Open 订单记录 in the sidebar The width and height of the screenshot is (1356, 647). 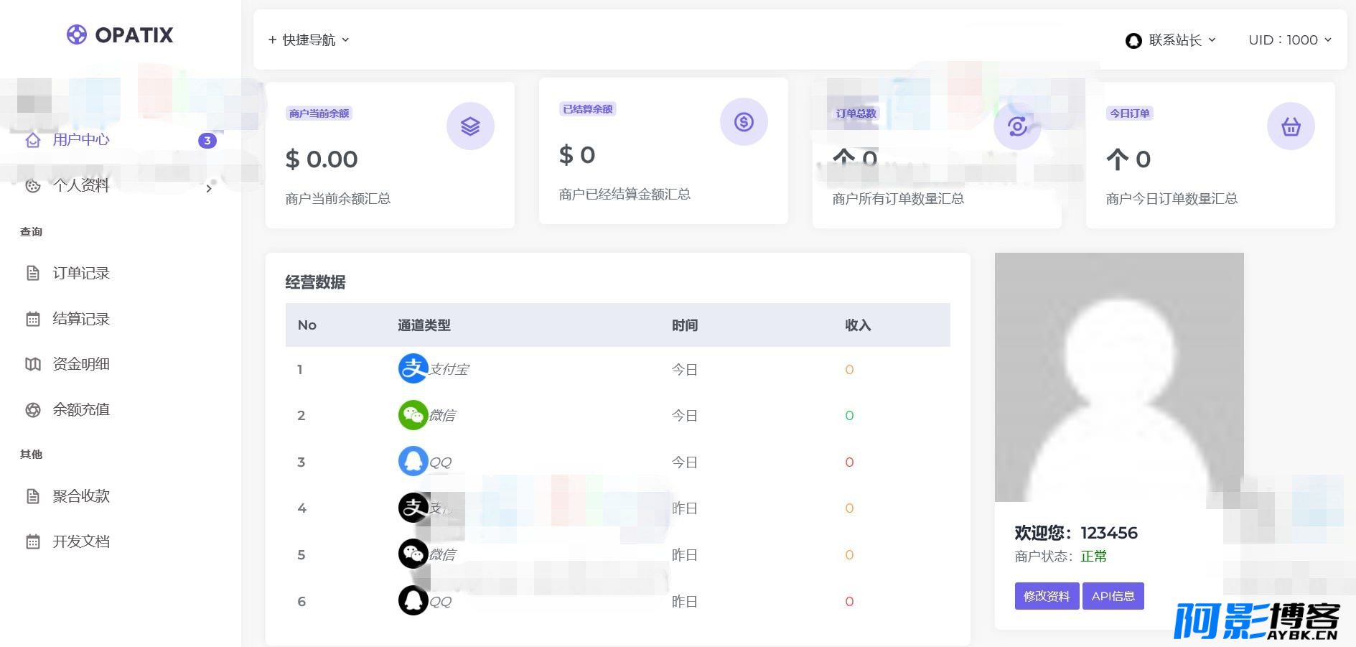[81, 274]
